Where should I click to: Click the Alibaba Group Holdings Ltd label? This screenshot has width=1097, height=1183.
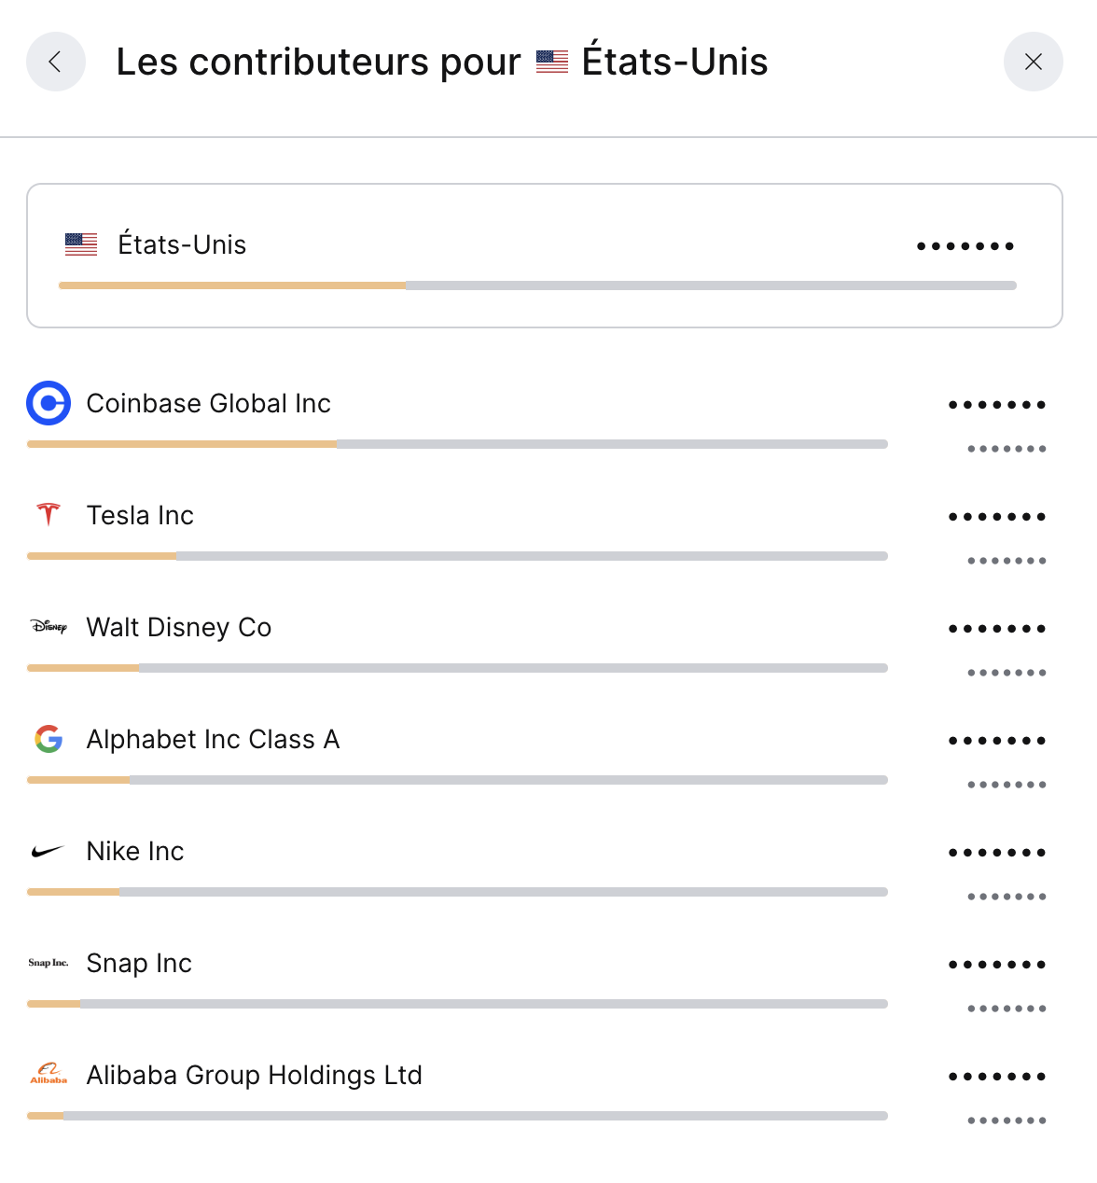pos(254,1075)
